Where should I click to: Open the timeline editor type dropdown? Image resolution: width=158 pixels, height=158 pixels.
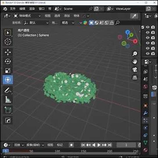tap(7, 145)
